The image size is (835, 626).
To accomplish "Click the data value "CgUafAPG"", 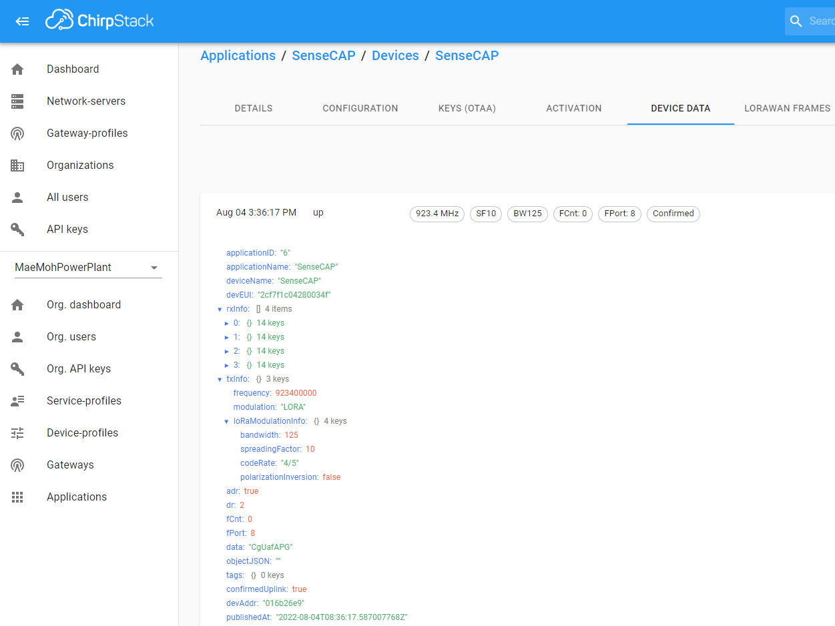I will pyautogui.click(x=271, y=547).
